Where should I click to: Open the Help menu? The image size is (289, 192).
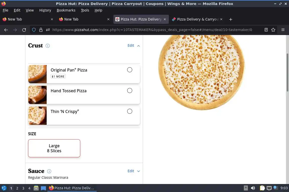click(x=98, y=10)
